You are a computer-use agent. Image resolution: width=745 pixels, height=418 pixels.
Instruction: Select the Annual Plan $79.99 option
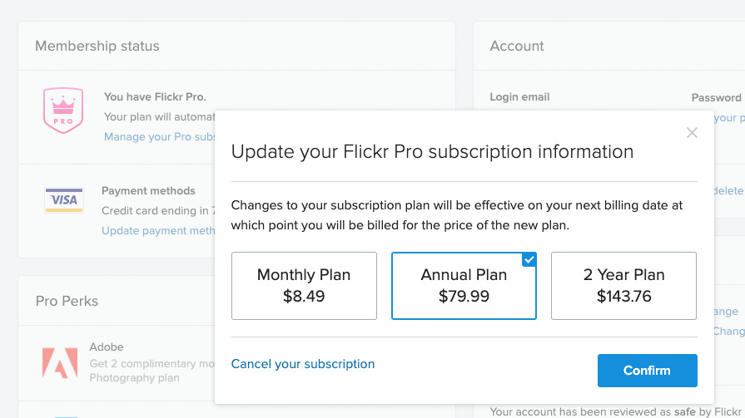pos(464,286)
